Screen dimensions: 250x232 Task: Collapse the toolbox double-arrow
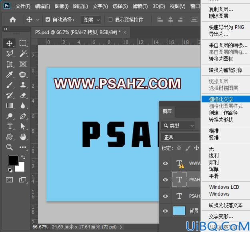click(x=6, y=29)
